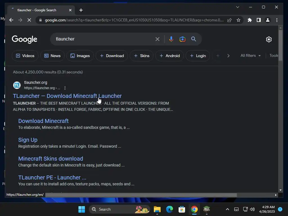Image resolution: width=288 pixels, height=216 pixels.
Task: Open the share page icon in address bar
Action: tap(229, 20)
